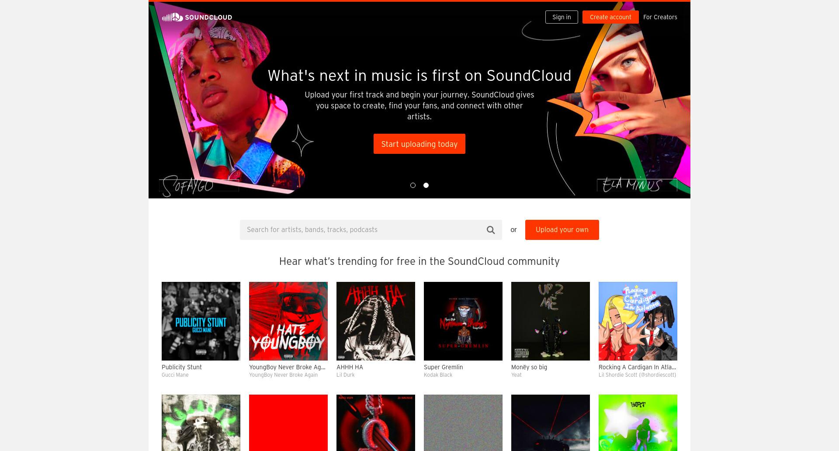Click the search magnifier icon

pos(491,230)
